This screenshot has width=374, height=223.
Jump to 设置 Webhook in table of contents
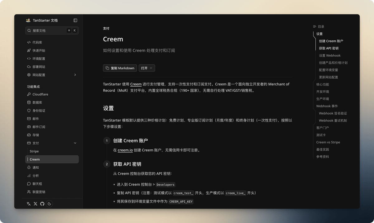point(330,56)
